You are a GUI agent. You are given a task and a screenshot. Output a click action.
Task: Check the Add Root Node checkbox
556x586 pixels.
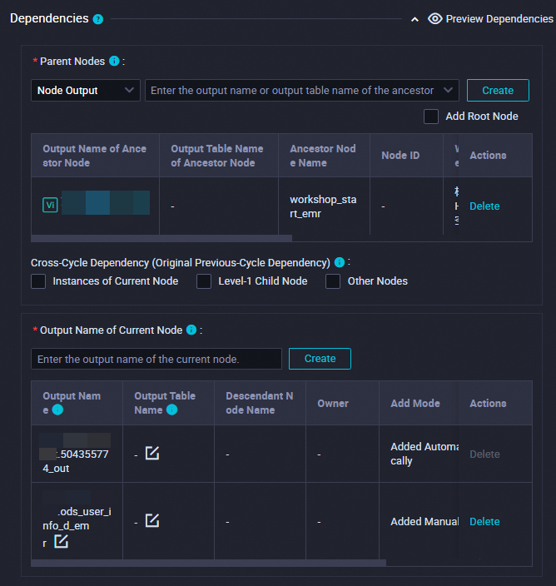(431, 117)
